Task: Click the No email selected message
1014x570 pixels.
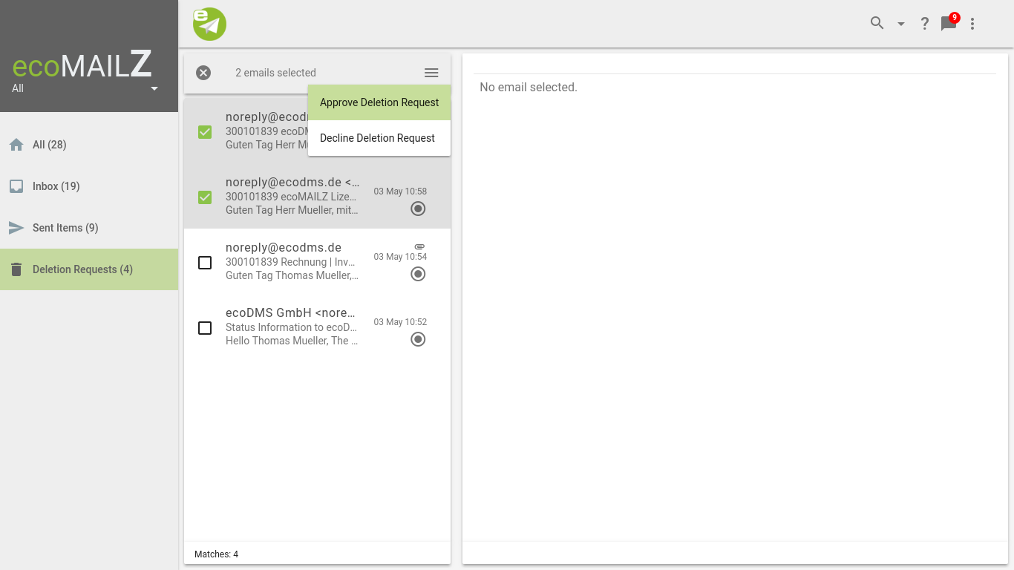Action: click(x=529, y=88)
